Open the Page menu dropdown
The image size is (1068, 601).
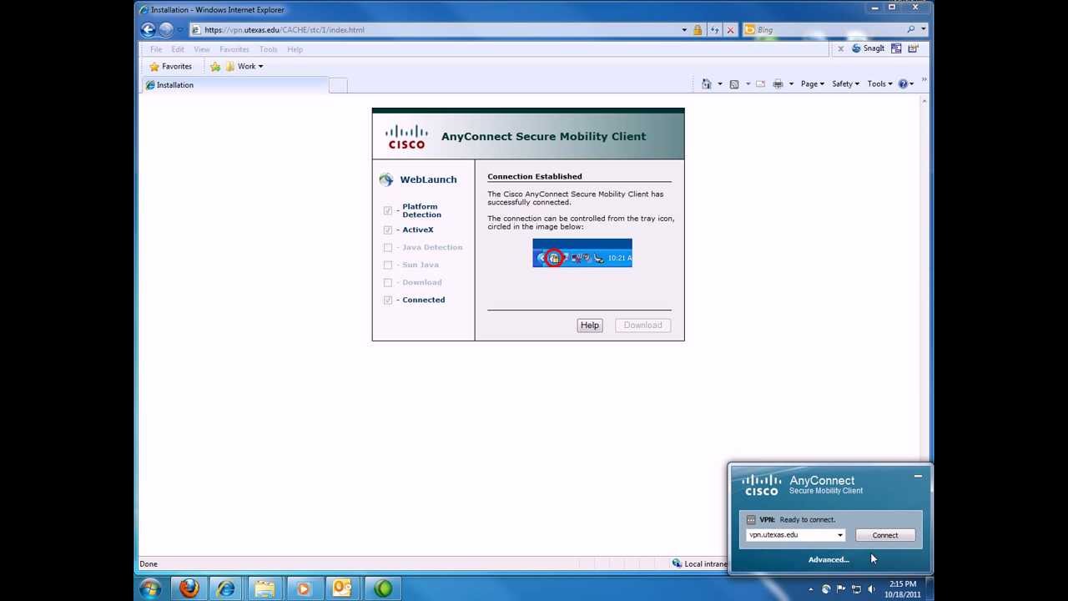[812, 83]
